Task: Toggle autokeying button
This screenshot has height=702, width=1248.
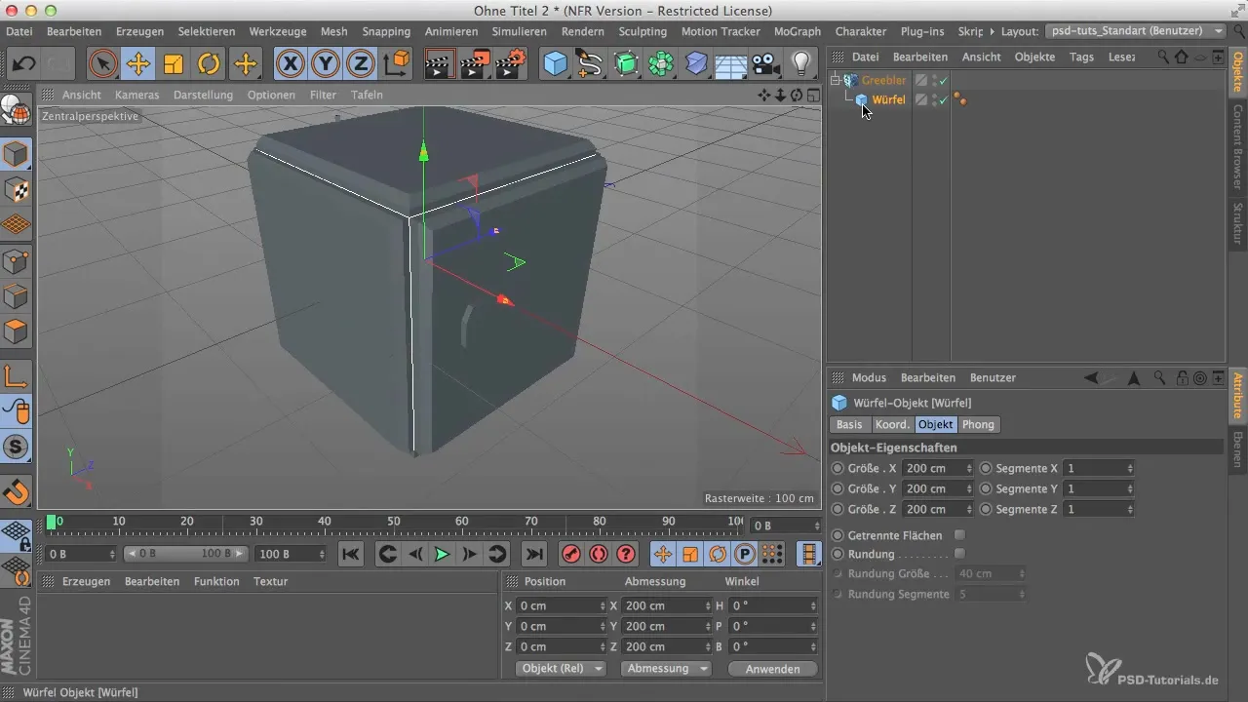Action: click(599, 554)
